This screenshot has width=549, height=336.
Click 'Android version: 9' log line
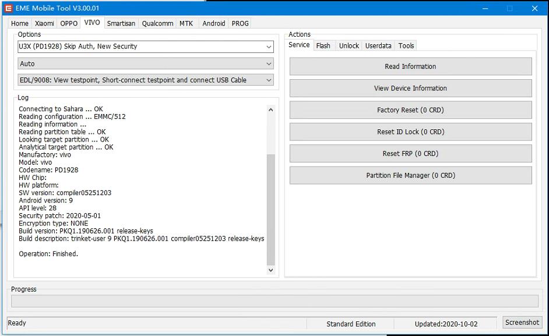tap(45, 200)
